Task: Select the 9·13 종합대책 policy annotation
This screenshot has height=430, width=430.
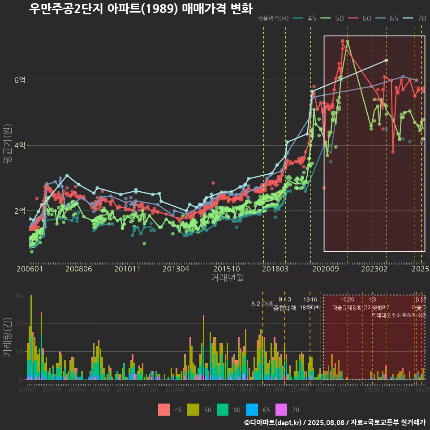Action: point(285,304)
